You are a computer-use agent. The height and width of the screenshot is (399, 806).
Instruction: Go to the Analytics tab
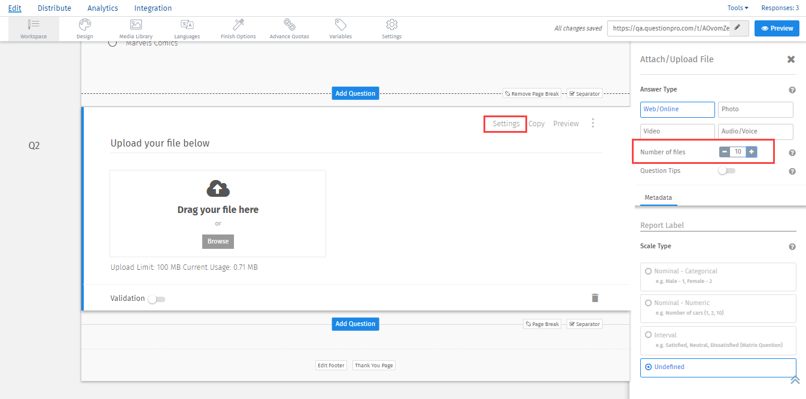(102, 8)
